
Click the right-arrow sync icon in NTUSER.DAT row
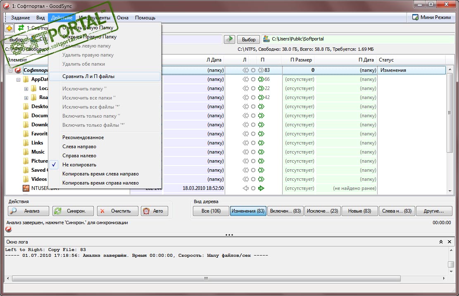261,188
